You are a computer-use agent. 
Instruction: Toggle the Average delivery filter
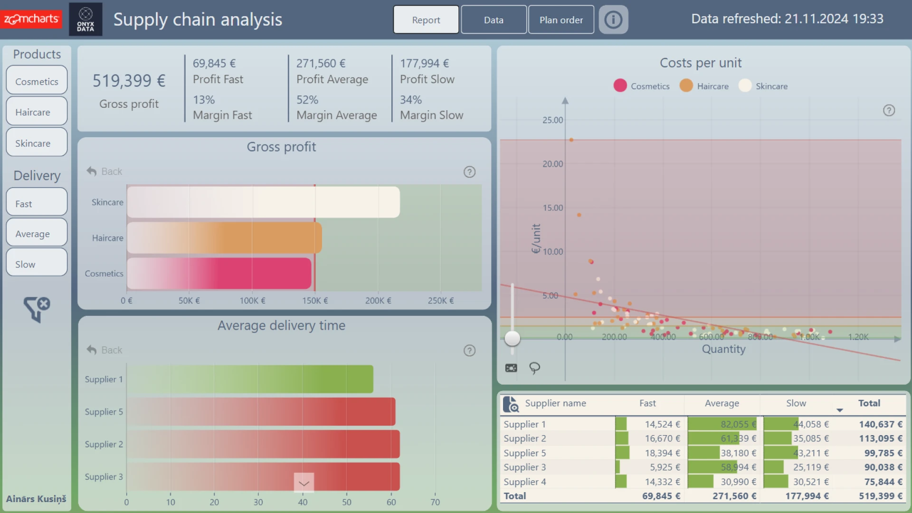tap(37, 232)
